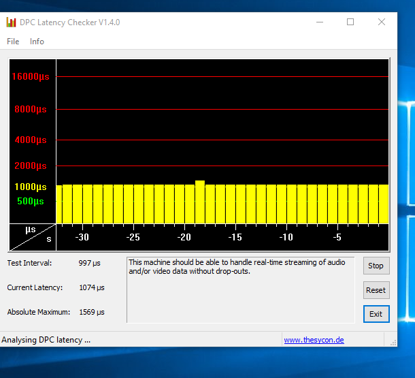The height and width of the screenshot is (378, 415).
Task: Minimize the DPC Latency Checker window
Action: (x=320, y=22)
